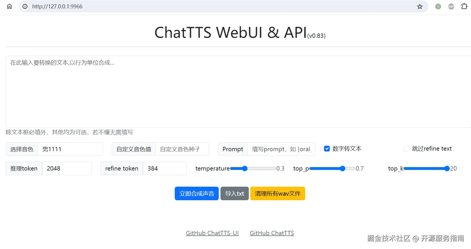Click the 推理token label
The image size is (471, 249).
24,169
